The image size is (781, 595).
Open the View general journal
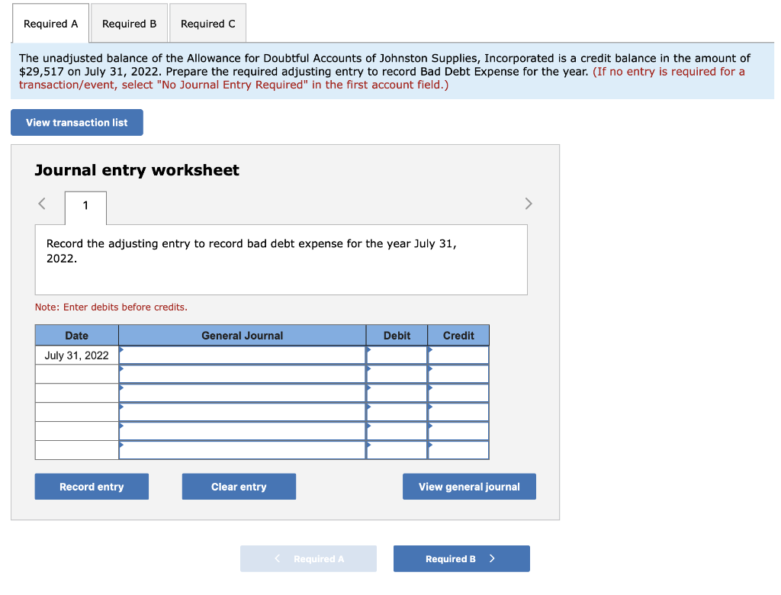click(469, 486)
